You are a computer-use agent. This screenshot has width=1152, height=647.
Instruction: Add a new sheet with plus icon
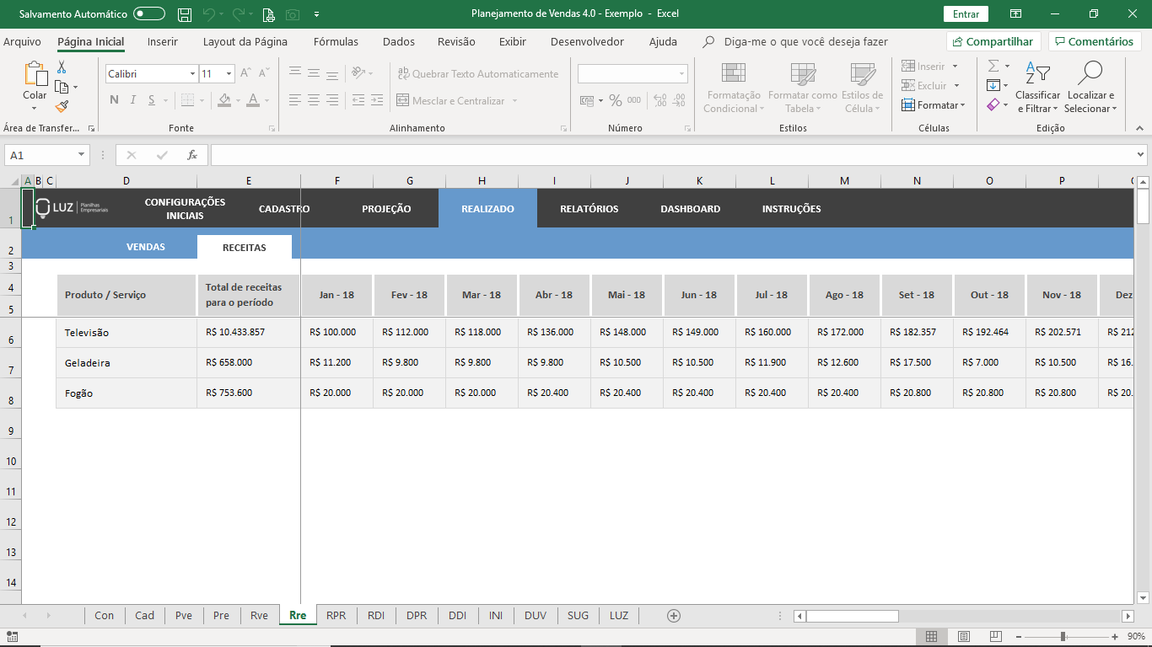click(673, 616)
